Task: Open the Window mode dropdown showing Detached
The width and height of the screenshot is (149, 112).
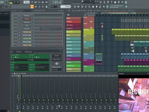Action: tap(57, 69)
